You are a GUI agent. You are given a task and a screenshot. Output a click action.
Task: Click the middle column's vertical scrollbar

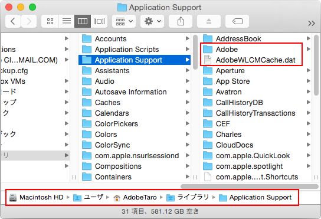(195, 52)
